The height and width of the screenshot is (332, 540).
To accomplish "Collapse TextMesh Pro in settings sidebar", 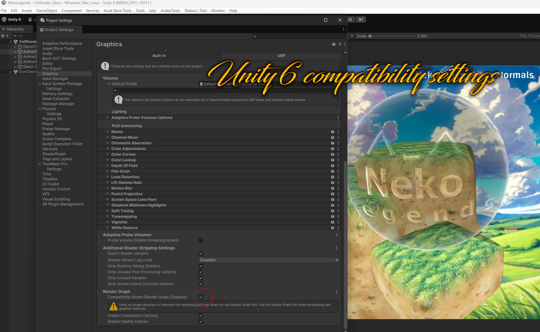I will (x=40, y=164).
